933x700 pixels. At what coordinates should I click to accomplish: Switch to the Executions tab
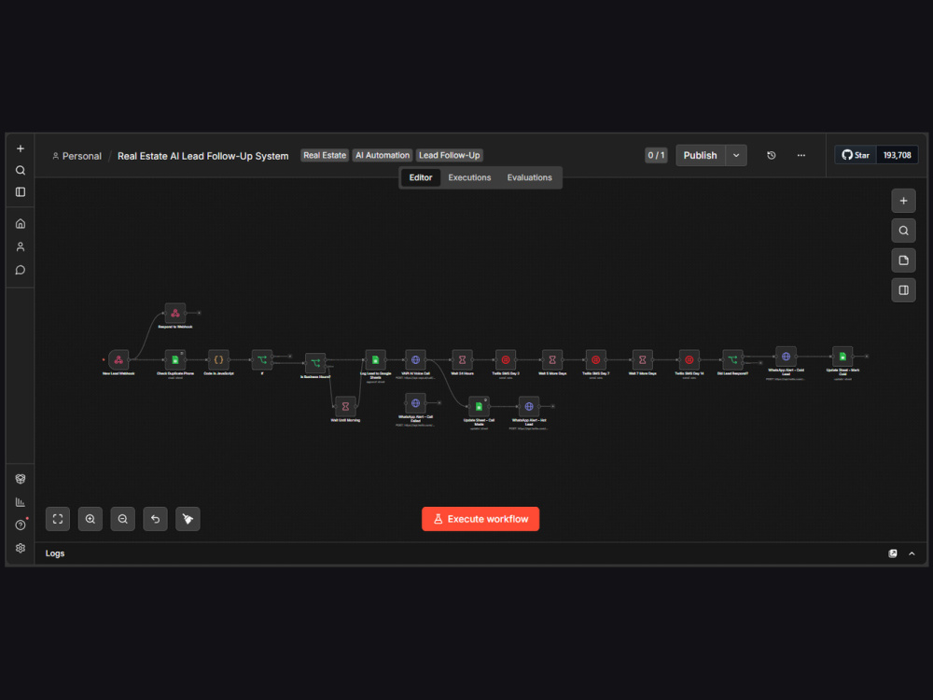click(x=469, y=177)
